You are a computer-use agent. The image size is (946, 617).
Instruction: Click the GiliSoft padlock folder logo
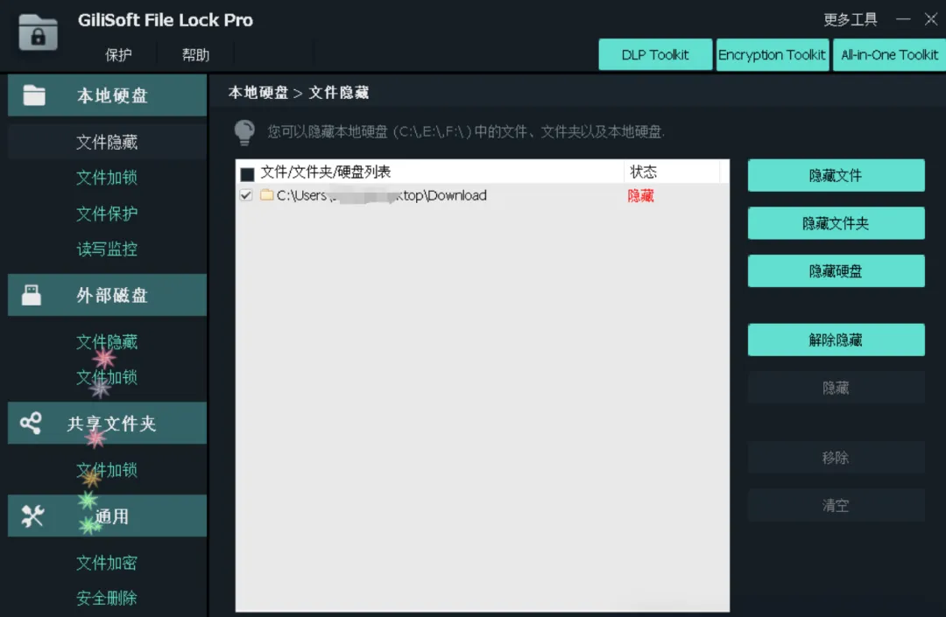click(x=38, y=32)
